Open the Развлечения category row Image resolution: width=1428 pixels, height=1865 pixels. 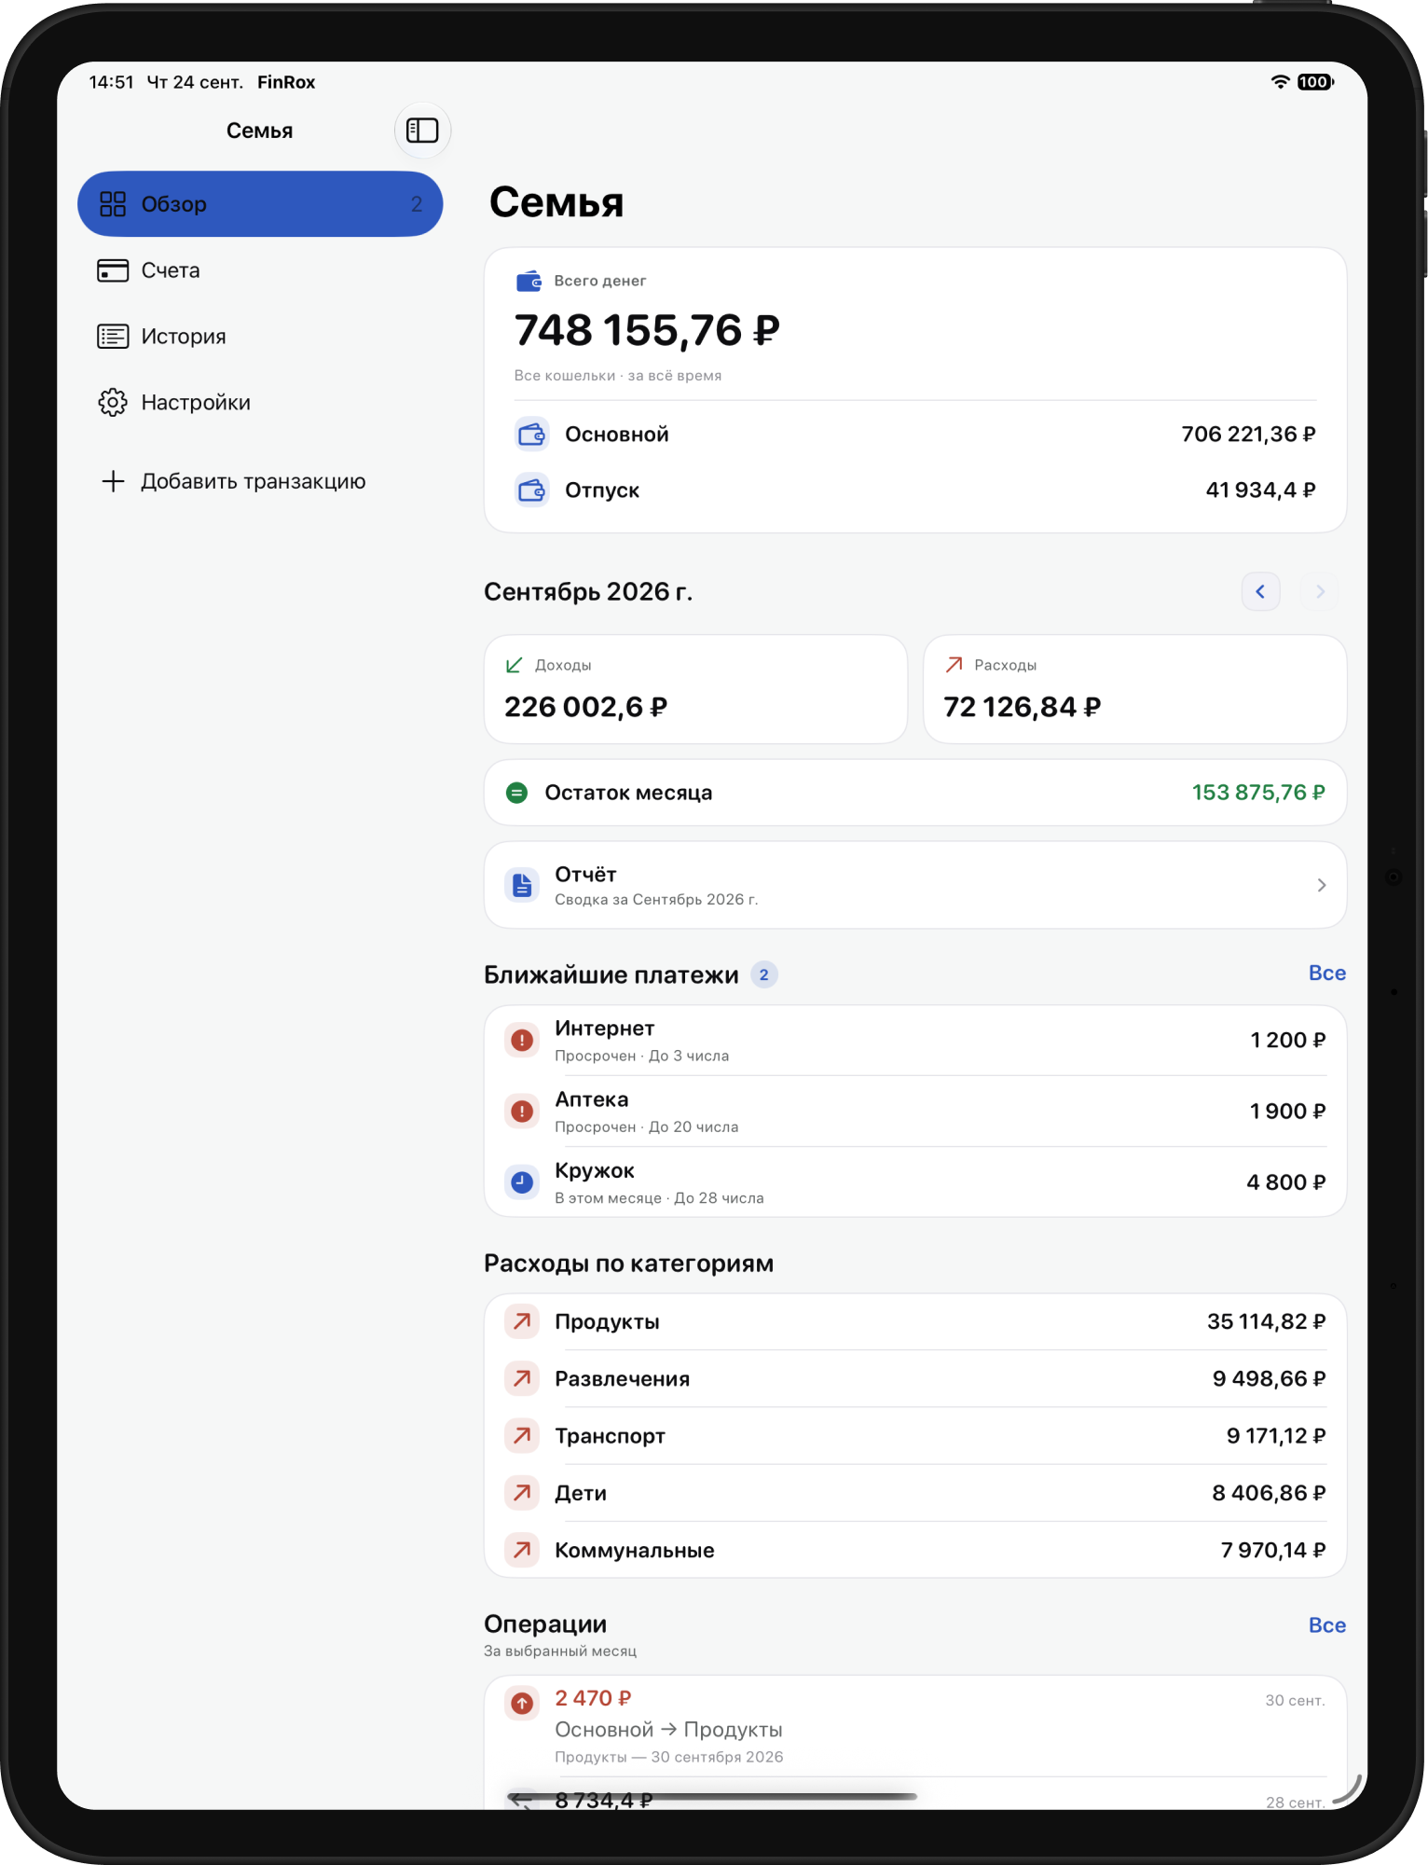pos(915,1379)
